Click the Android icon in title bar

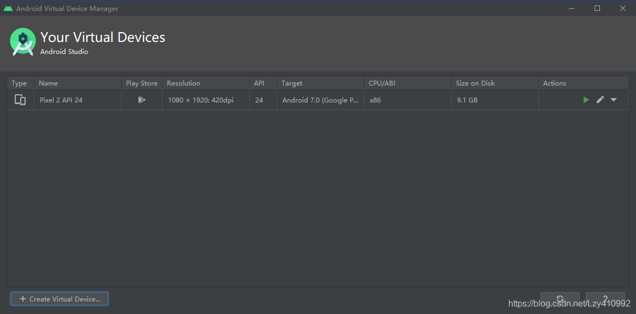coord(8,8)
